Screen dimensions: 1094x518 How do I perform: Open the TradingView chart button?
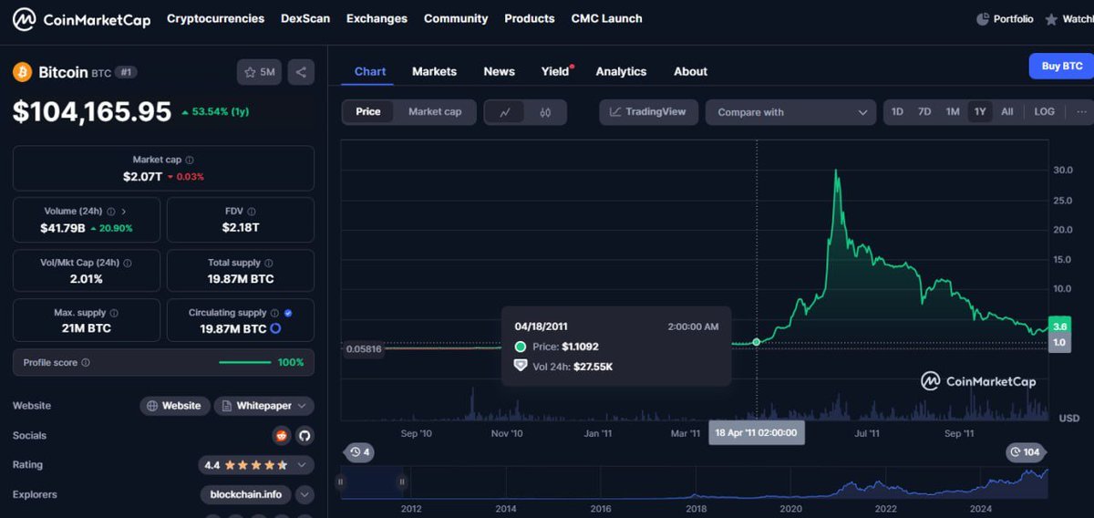(x=649, y=112)
